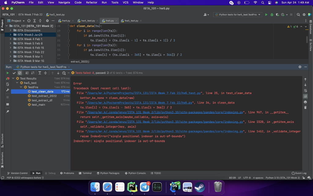Toggle show passed tests checkmark
Screen dimensions: 313x196
tap(14, 73)
